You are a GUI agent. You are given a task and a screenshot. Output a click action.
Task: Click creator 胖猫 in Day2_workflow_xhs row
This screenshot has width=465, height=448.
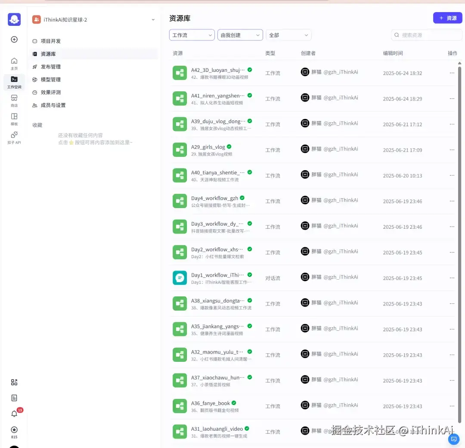coord(316,251)
